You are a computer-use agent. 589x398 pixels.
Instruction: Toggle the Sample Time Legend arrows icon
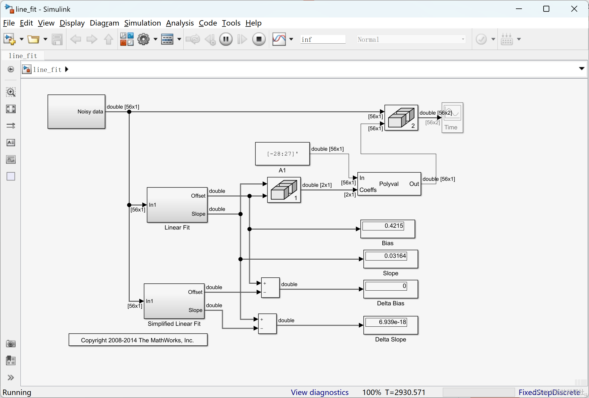pyautogui.click(x=11, y=126)
